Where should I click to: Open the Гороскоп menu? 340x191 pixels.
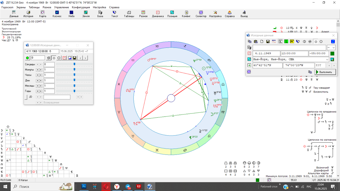point(7,7)
